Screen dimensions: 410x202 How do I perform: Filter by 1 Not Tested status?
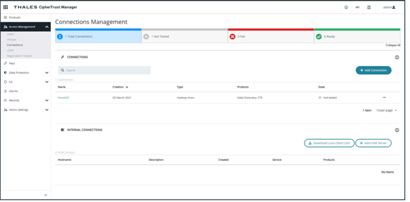(x=184, y=36)
